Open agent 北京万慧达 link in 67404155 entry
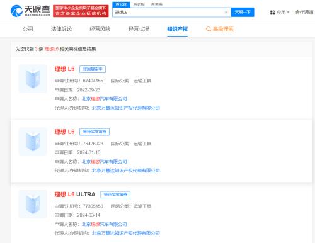The image size is (315, 243). click(x=126, y=108)
